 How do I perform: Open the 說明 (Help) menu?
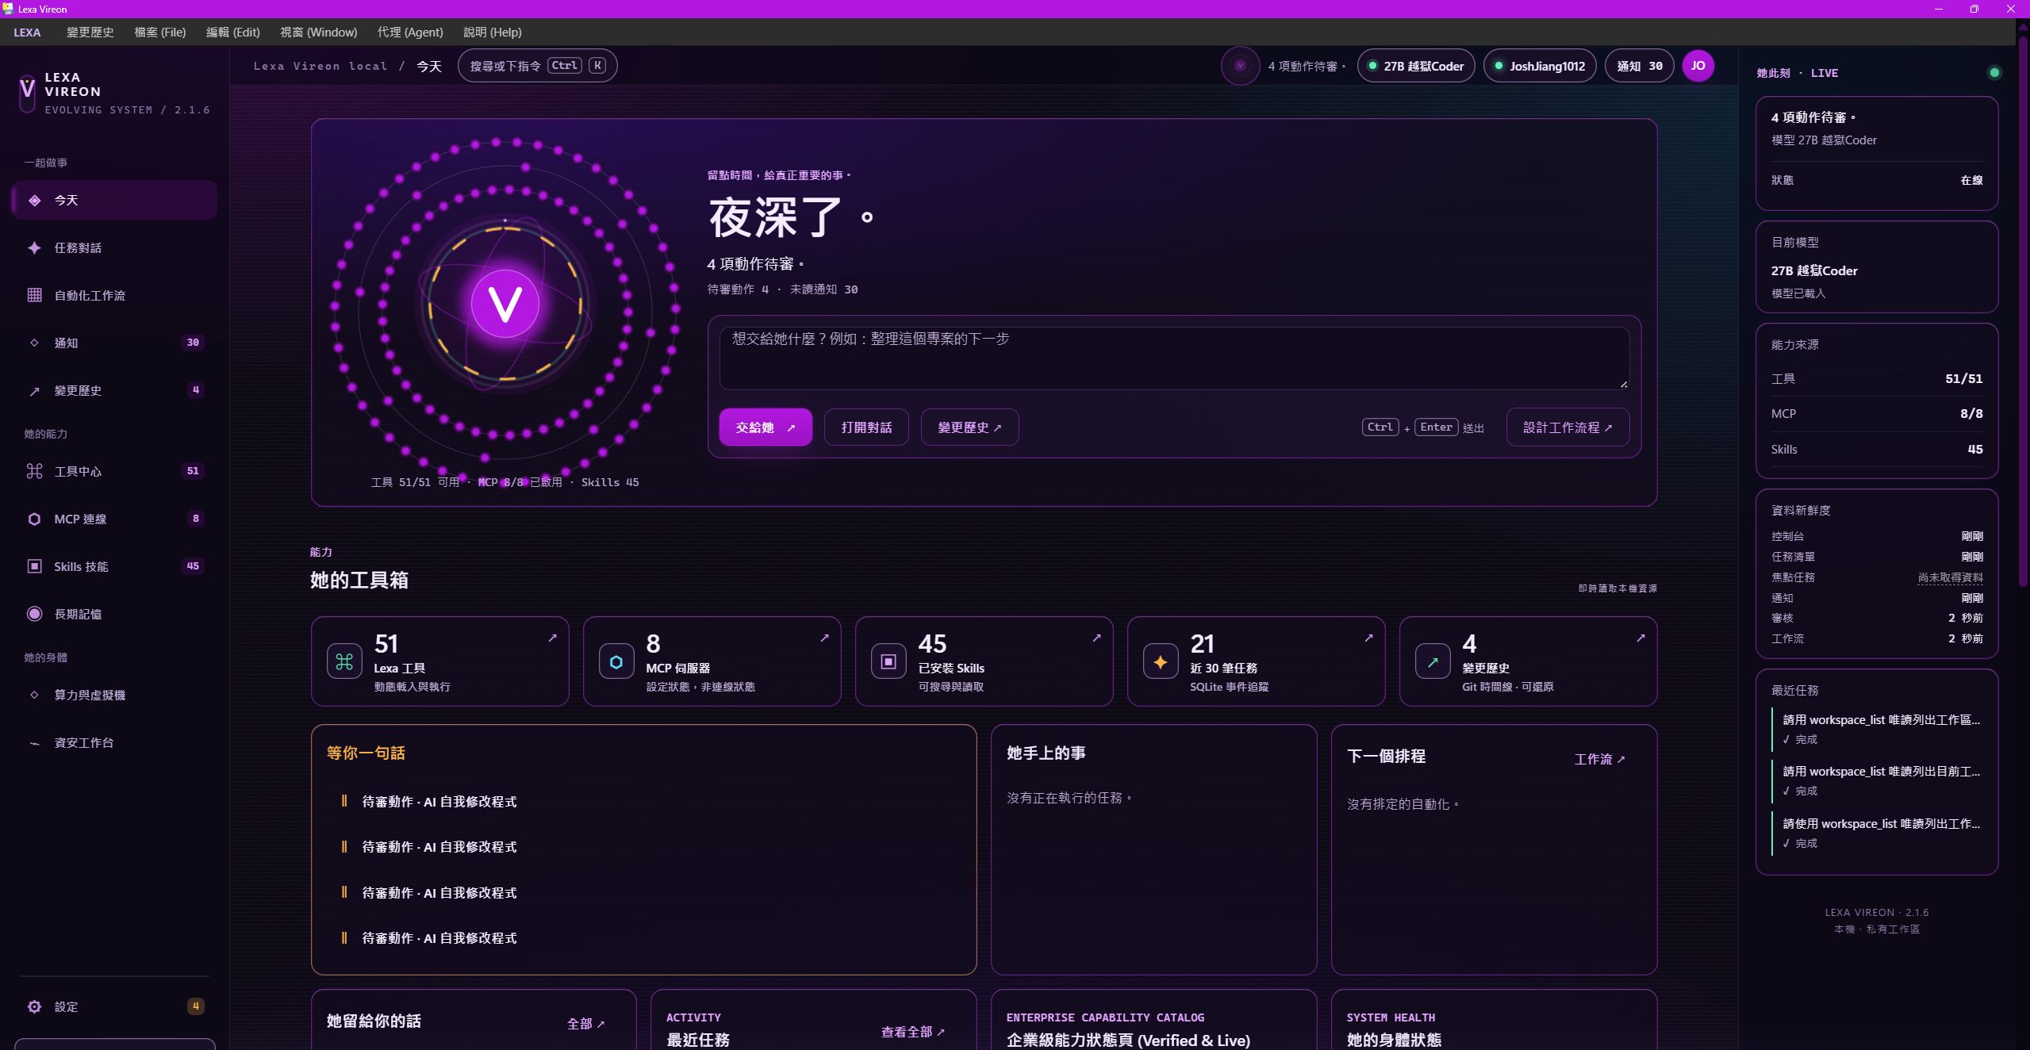pyautogui.click(x=492, y=33)
